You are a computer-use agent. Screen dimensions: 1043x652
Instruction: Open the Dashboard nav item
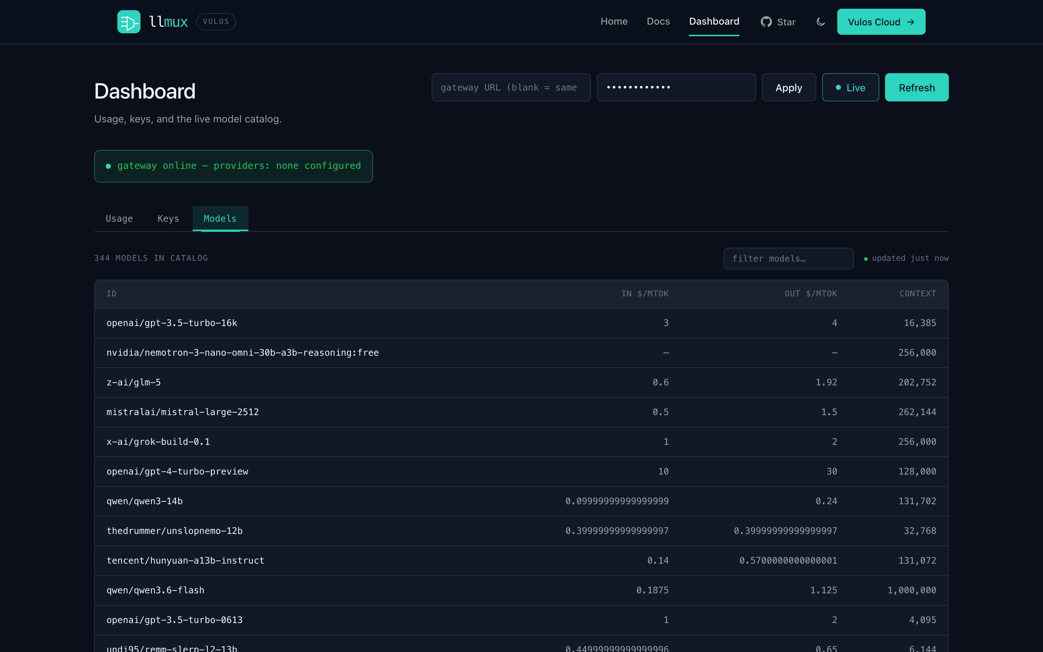coord(714,22)
